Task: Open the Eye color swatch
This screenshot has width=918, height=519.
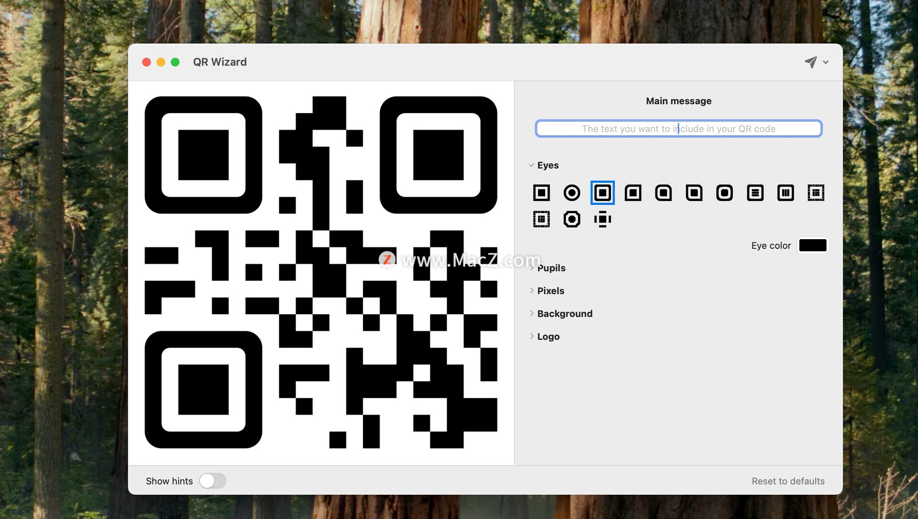Action: (x=813, y=245)
